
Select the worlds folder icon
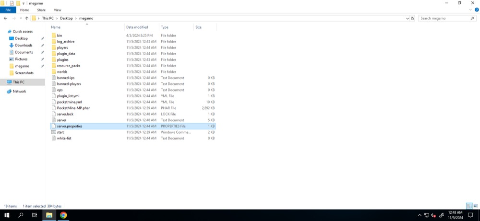[54, 72]
